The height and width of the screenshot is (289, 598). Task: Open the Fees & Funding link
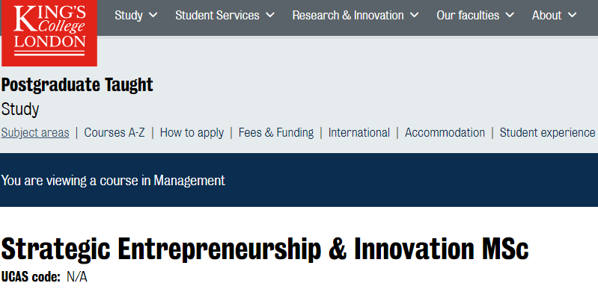click(x=276, y=132)
